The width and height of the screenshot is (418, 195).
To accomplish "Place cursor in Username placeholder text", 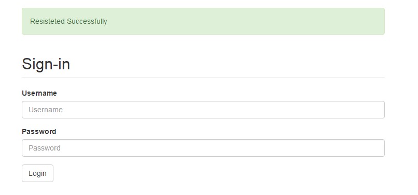I will pyautogui.click(x=46, y=110).
